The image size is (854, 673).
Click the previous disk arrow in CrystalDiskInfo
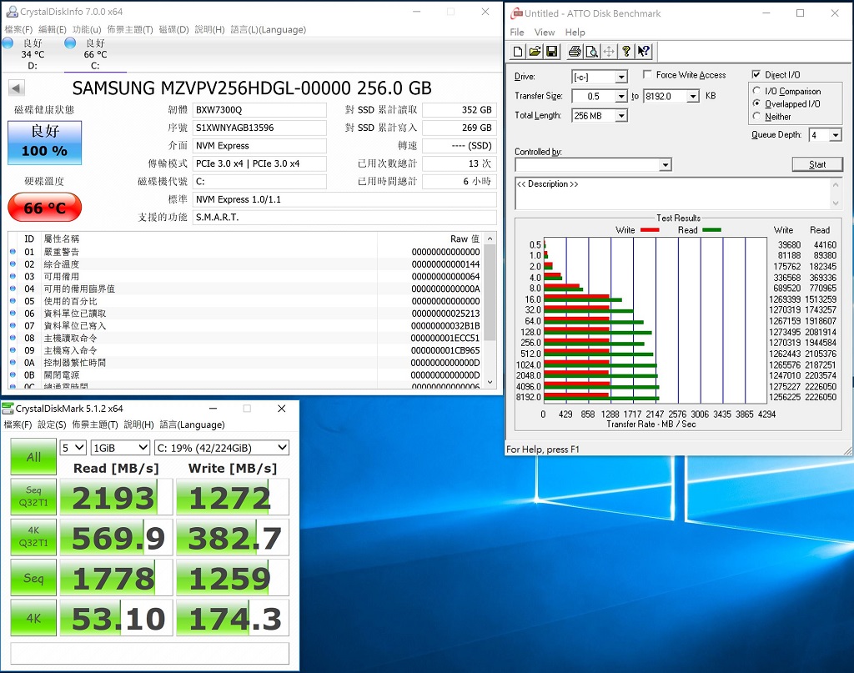[17, 88]
